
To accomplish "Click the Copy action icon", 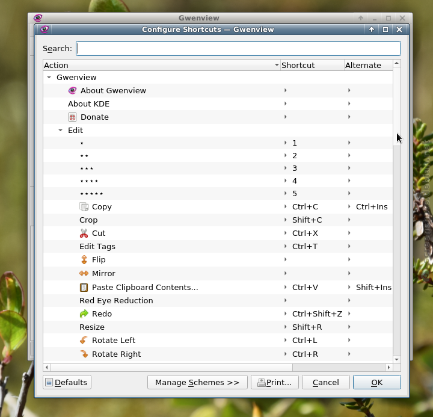I will (84, 207).
